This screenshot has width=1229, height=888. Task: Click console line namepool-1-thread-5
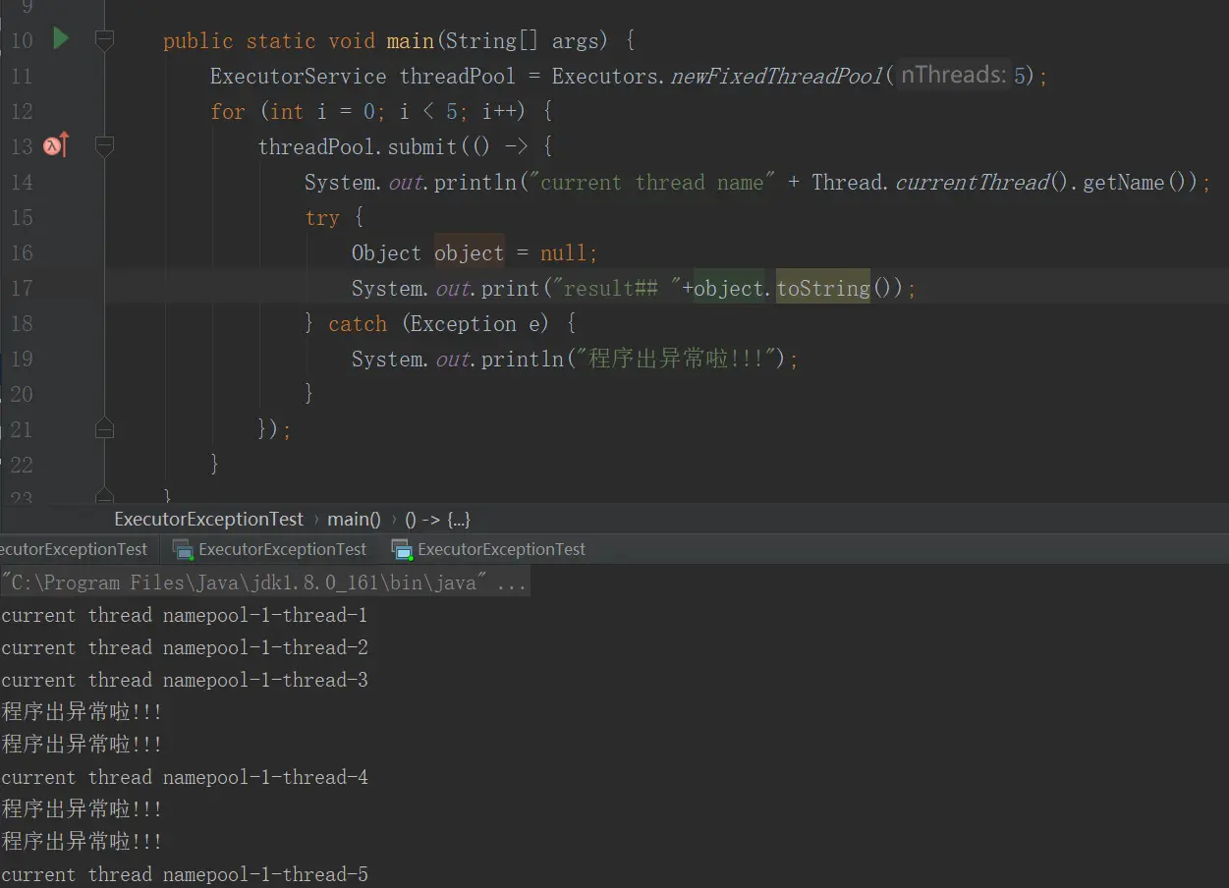point(185,874)
